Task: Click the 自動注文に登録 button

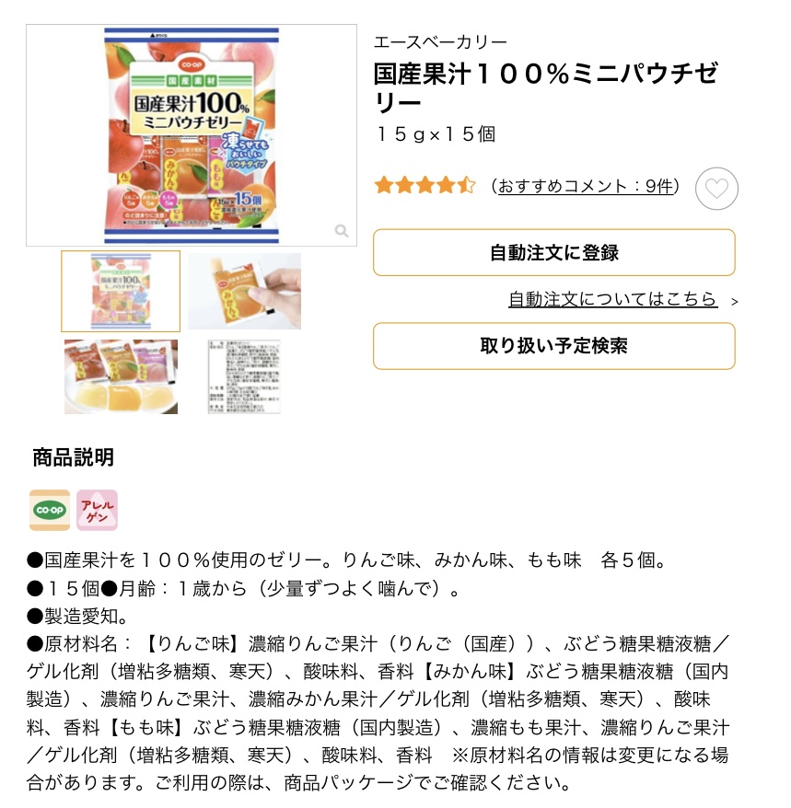Action: pos(553,252)
